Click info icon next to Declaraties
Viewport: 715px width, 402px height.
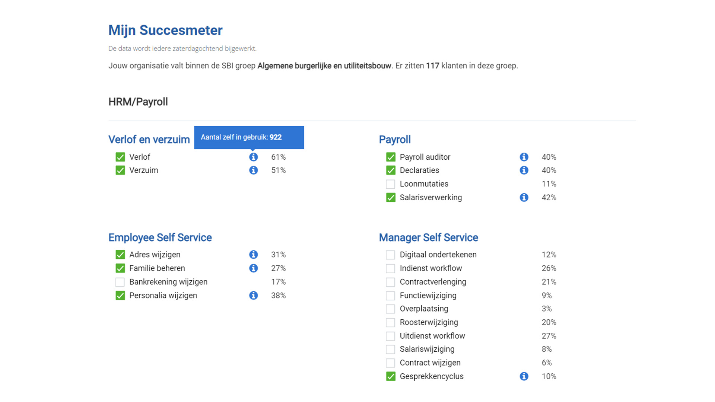coord(524,170)
